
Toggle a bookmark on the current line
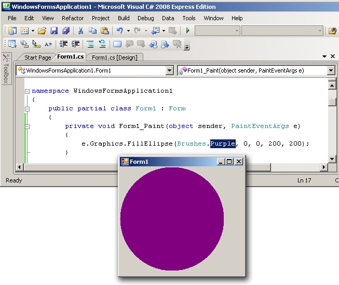(x=117, y=44)
